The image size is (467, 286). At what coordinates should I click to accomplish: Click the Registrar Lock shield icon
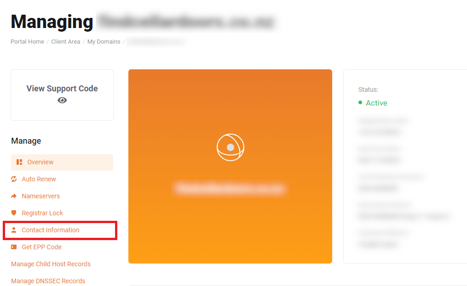point(14,213)
